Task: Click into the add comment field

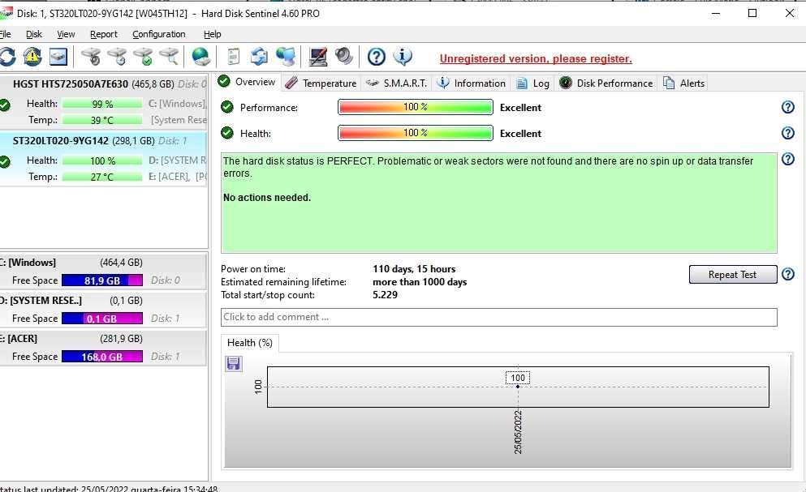Action: [x=498, y=317]
